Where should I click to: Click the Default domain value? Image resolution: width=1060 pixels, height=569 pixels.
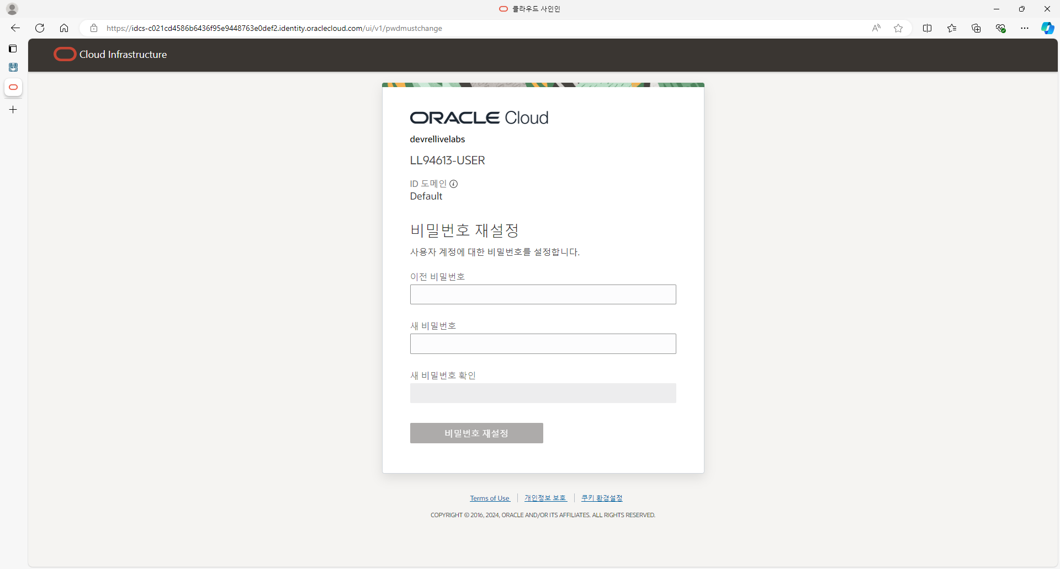[426, 196]
